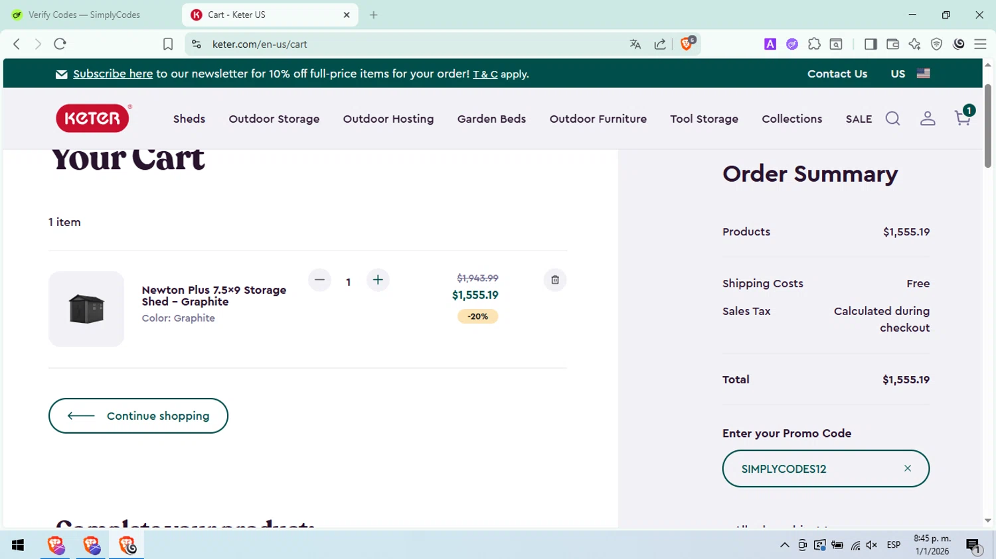The width and height of the screenshot is (996, 559).
Task: Click the shed product thumbnail
Action: click(86, 308)
